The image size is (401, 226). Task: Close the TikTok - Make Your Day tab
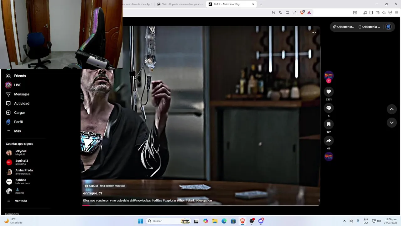click(253, 4)
